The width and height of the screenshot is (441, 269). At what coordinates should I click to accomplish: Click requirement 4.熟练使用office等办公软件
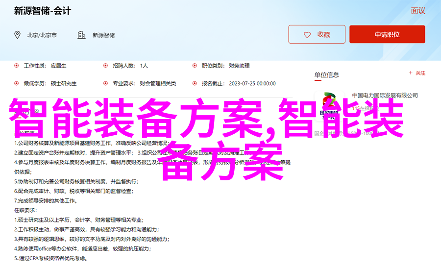[83, 248]
